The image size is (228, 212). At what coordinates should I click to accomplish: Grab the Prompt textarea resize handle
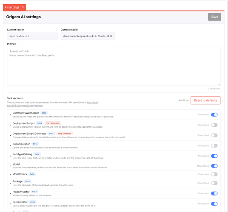point(219,84)
